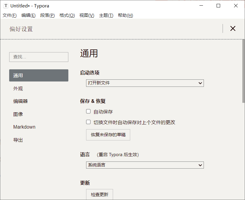
Task: Open the 段落(P) menu
Action: tap(48, 15)
